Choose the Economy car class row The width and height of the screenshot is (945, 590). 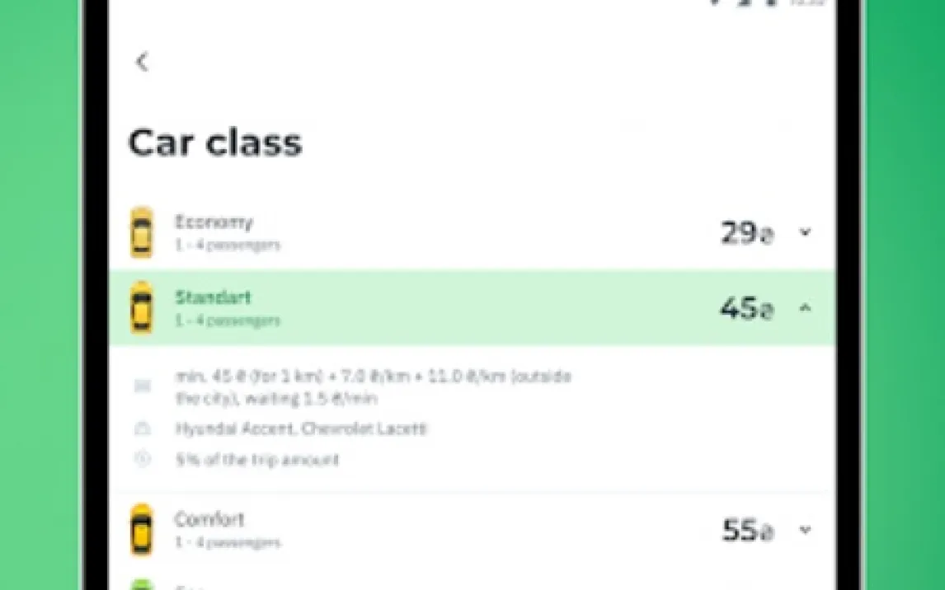pyautogui.click(x=472, y=232)
